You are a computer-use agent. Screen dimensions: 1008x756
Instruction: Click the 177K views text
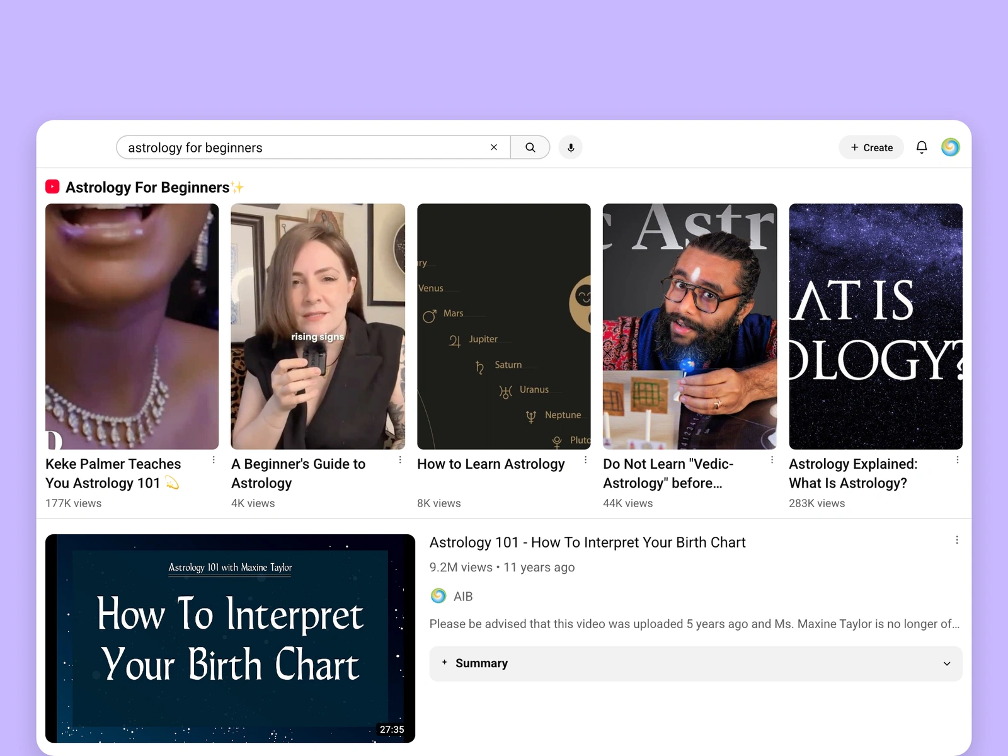[x=73, y=503]
